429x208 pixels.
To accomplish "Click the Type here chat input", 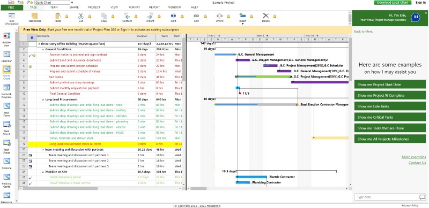I will [386, 197].
